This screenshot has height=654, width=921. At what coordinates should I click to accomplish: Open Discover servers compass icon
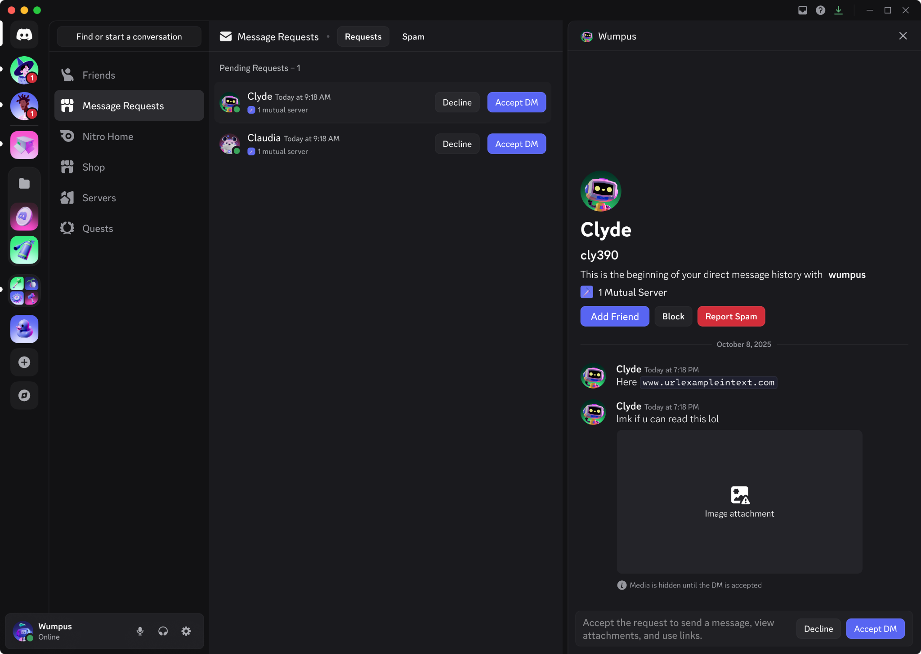tap(24, 395)
